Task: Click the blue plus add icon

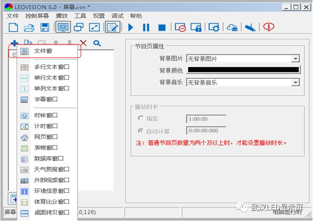Action: (14, 43)
